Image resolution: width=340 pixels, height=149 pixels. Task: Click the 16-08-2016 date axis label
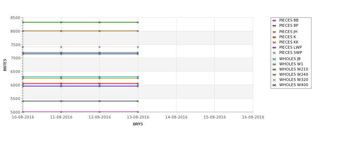(x=253, y=117)
